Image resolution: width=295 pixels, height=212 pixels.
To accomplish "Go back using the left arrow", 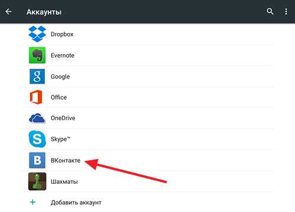I will point(8,12).
